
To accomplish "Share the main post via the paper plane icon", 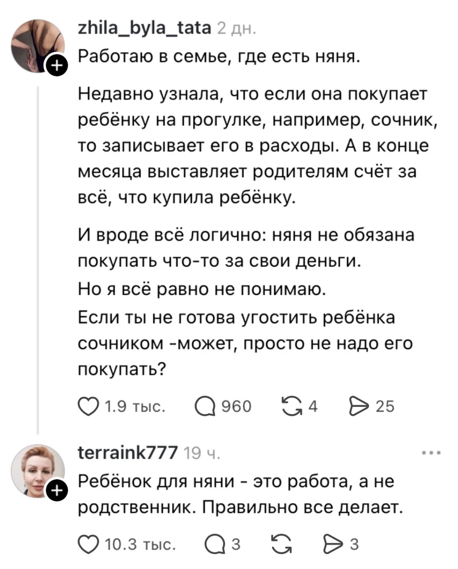I will click(x=359, y=406).
